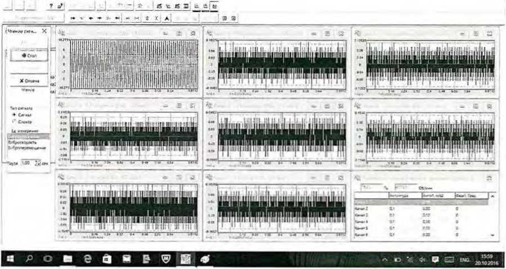Select the Сигнал radio option

click(13, 114)
